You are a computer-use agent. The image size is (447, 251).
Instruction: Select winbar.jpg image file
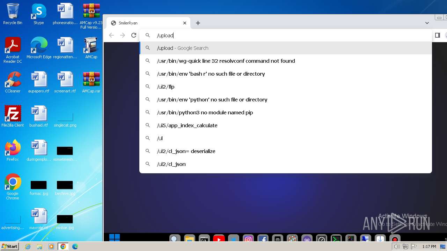click(65, 222)
